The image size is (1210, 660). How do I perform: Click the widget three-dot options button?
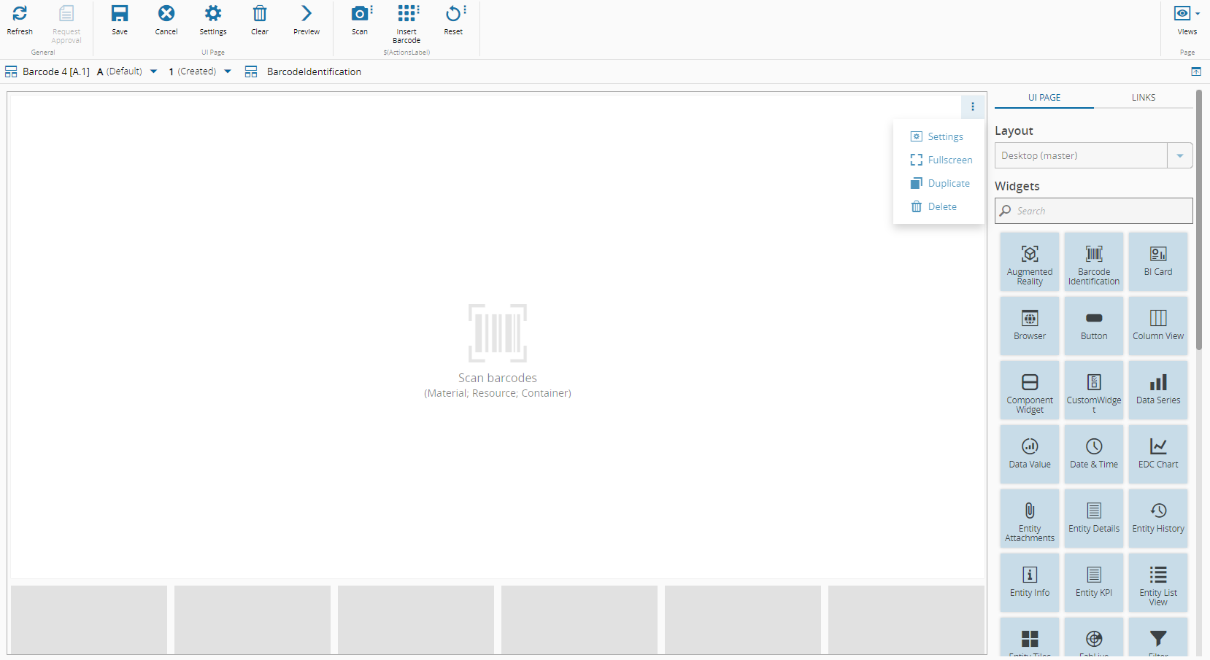(x=972, y=106)
